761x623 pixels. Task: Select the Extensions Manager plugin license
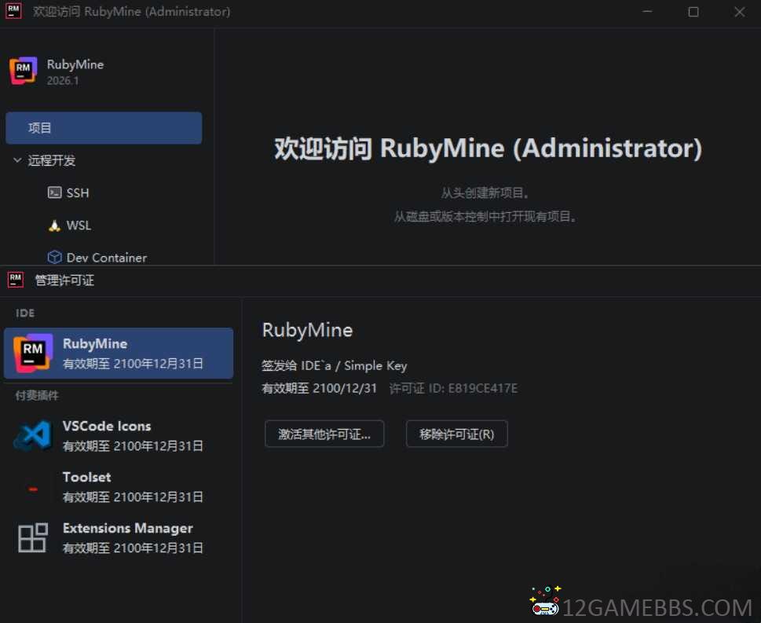tap(119, 537)
